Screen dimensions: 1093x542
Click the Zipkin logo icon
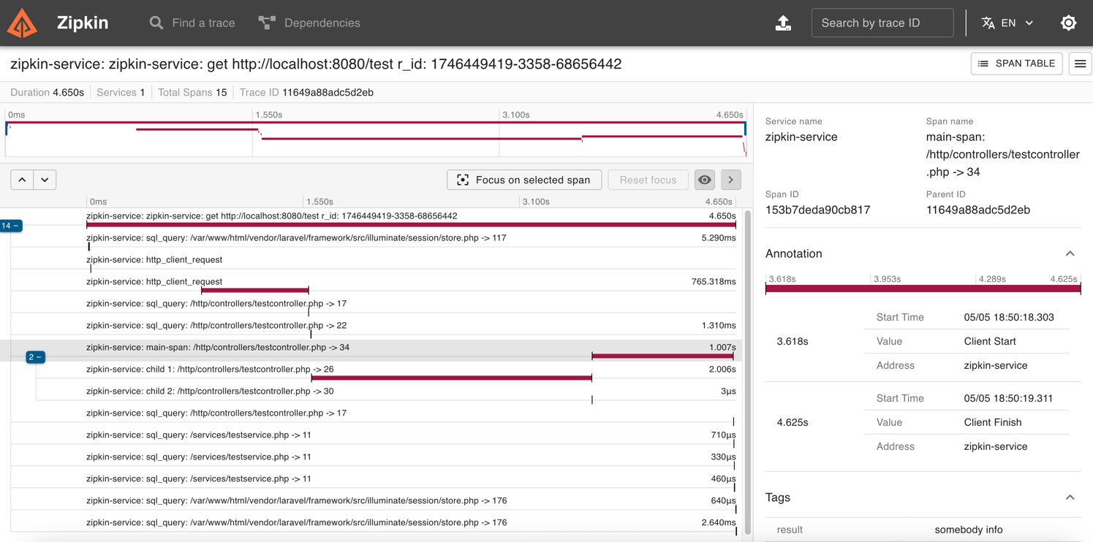coord(23,23)
